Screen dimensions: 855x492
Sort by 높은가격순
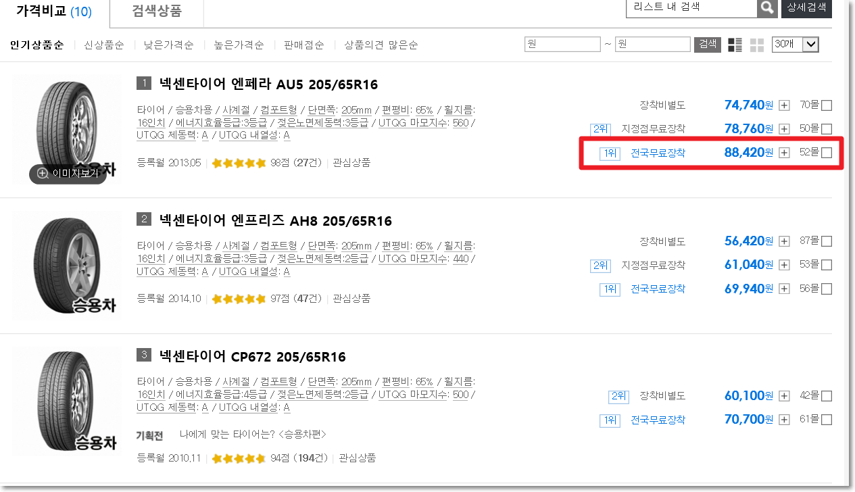(239, 45)
